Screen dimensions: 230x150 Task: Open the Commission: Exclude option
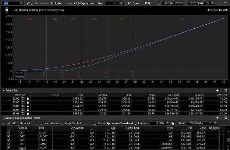(49, 3)
